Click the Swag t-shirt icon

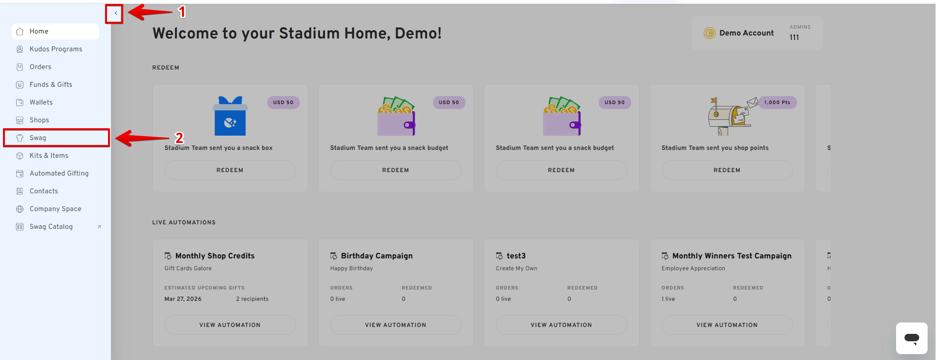[x=20, y=138]
